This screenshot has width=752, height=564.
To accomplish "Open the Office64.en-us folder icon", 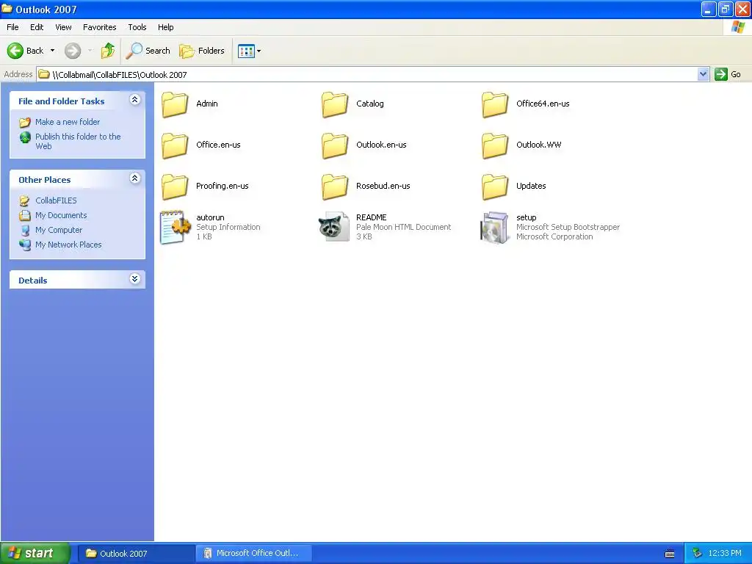I will [495, 104].
